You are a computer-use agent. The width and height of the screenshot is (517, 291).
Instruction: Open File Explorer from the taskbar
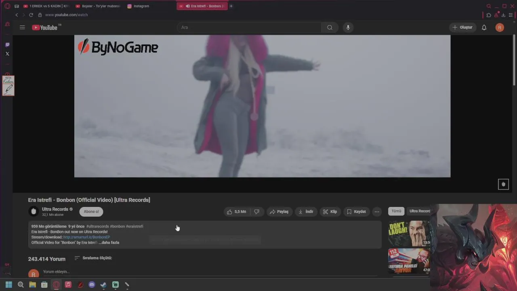point(32,285)
